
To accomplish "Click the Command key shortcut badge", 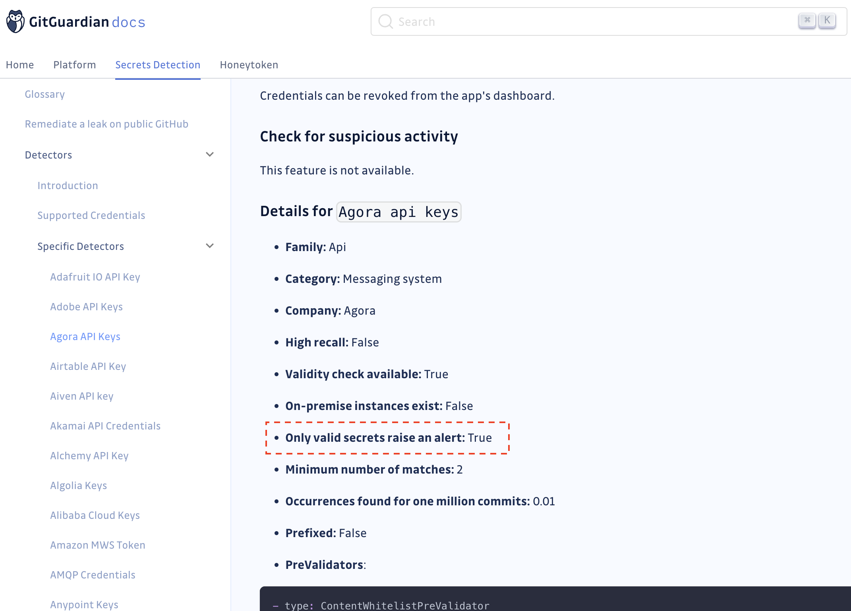I will [x=807, y=20].
